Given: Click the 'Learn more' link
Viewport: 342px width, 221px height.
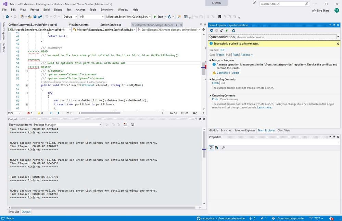Looking at the screenshot, I should [x=264, y=107].
